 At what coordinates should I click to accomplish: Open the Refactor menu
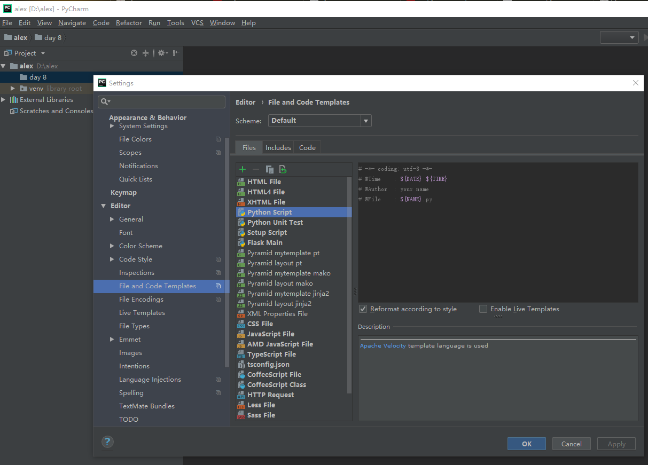pyautogui.click(x=129, y=23)
